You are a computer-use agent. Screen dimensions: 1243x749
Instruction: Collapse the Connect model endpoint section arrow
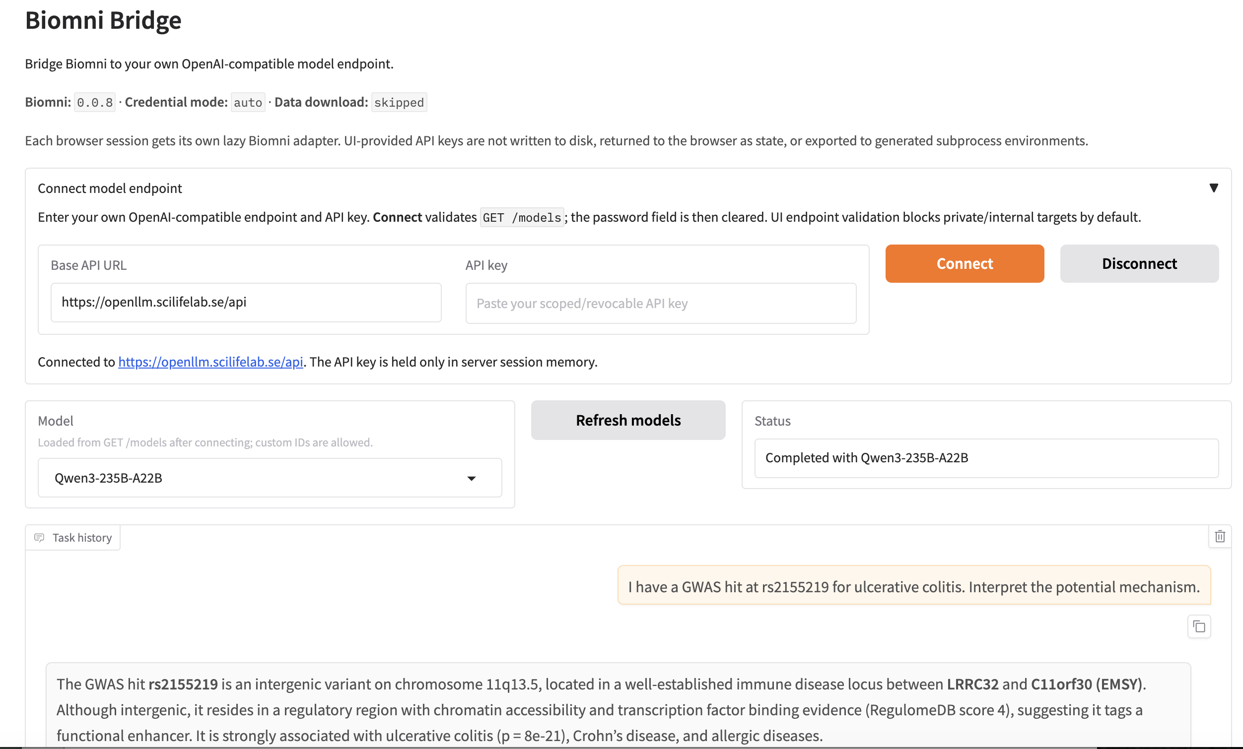(1214, 188)
